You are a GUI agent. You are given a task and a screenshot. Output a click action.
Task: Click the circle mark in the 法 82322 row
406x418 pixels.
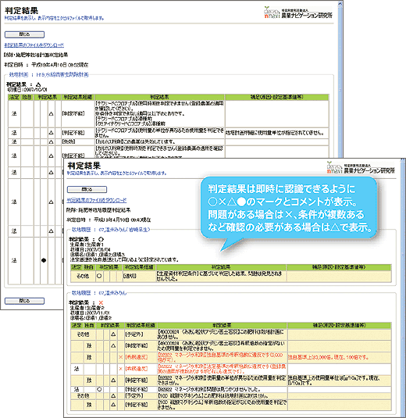(x=99, y=389)
